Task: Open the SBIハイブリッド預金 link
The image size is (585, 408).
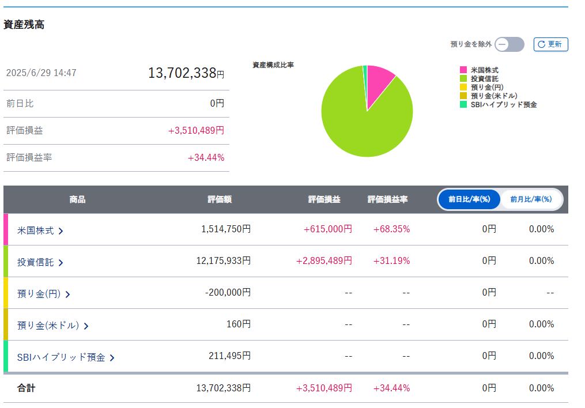Action: (x=61, y=358)
